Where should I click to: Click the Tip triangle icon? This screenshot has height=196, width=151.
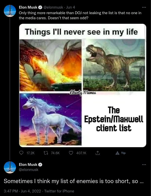(117, 153)
